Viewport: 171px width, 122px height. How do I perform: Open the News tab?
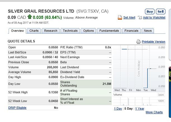[x=148, y=31]
